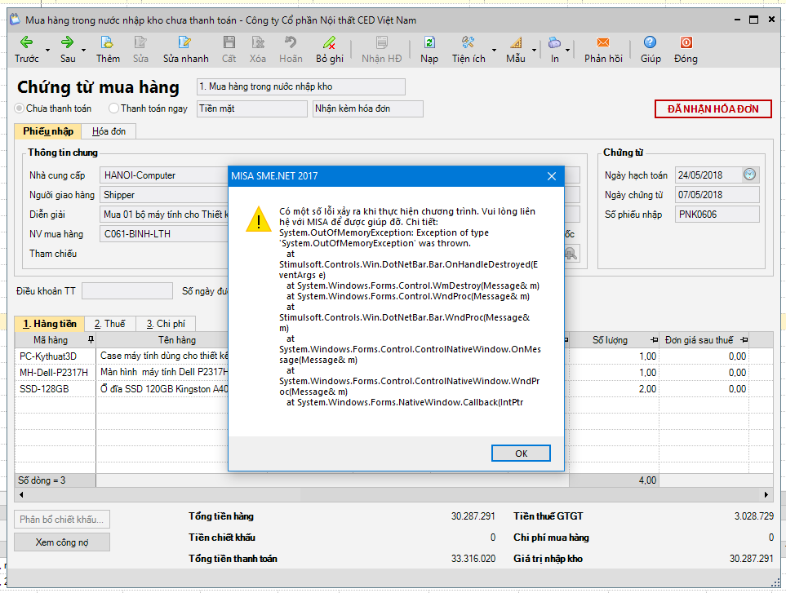Viewport: 786px width, 593px height.
Task: Select the 2. Thuế tab
Action: point(110,324)
